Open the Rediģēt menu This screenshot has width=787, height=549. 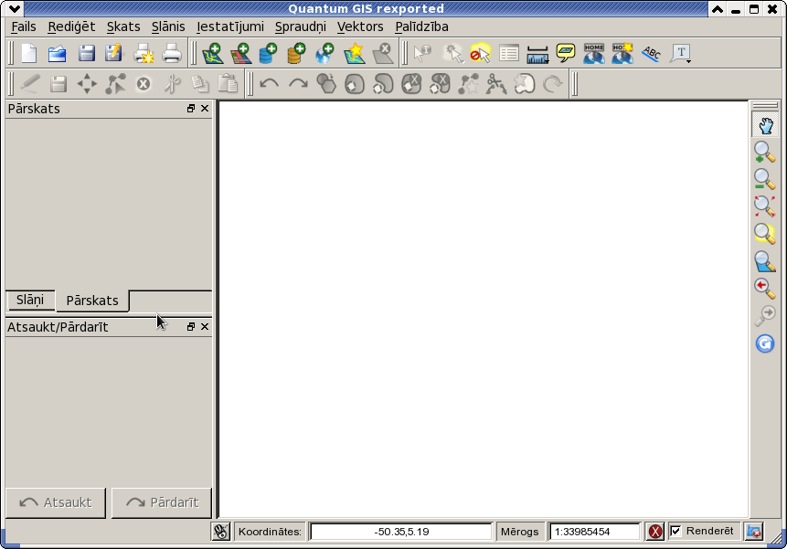click(x=71, y=26)
